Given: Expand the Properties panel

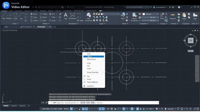Looking at the screenshot, I should point(144,24).
